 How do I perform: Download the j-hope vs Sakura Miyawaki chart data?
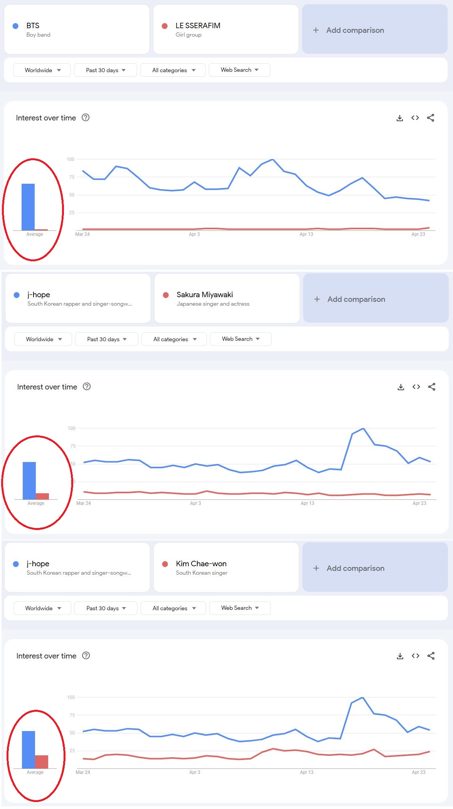401,387
